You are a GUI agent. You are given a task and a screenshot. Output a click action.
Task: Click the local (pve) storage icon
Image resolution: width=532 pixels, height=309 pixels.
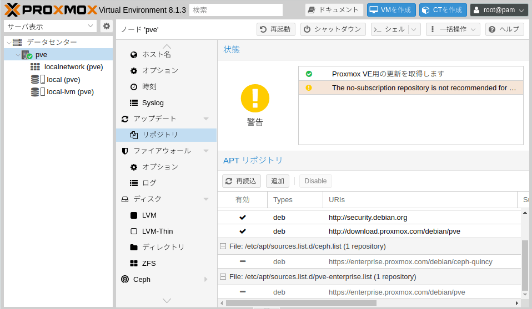click(38, 79)
